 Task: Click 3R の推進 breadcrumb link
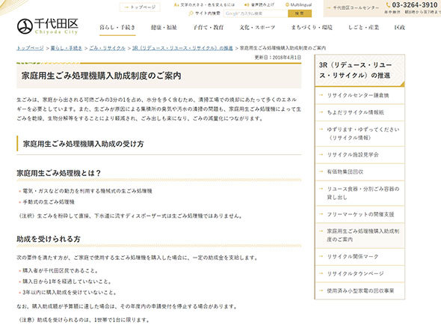182,48
